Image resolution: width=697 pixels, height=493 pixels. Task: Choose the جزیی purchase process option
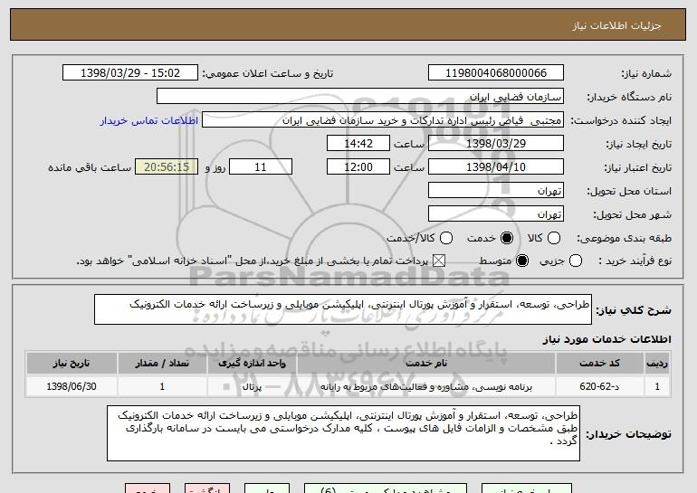click(575, 261)
